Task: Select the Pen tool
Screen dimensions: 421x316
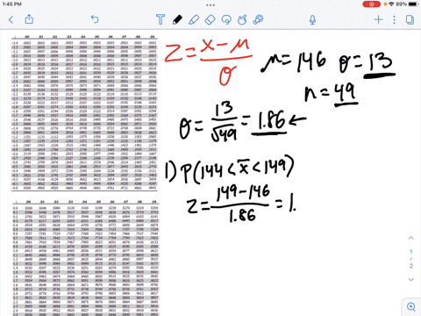Action: coord(177,19)
